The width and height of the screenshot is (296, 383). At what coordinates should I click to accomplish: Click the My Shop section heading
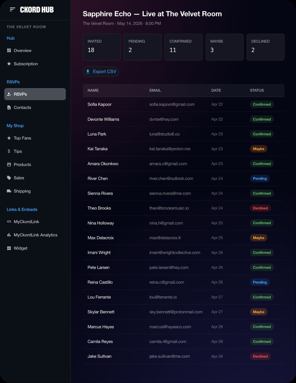15,126
